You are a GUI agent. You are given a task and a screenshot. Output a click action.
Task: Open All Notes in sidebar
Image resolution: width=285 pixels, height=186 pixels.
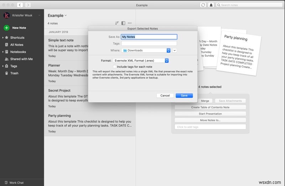coord(17,45)
